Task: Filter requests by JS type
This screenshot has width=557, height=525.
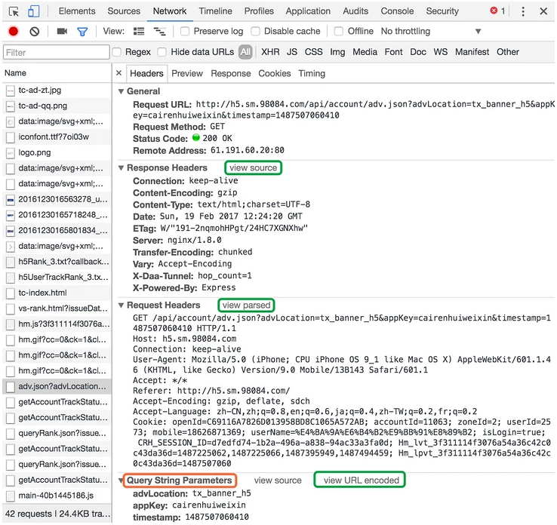Action: coord(292,52)
